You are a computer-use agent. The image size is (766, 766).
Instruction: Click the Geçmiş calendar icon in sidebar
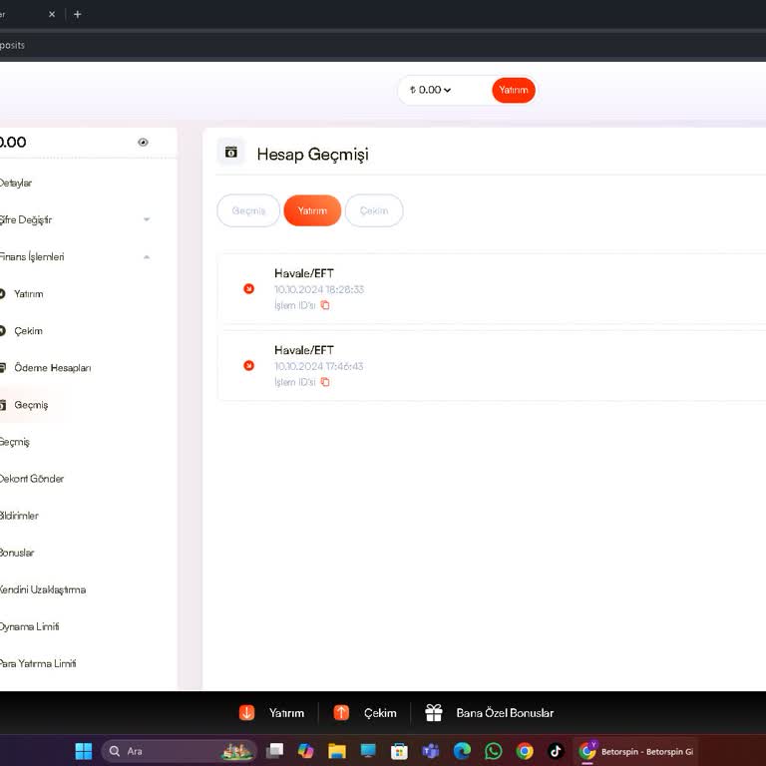click(x=2, y=405)
